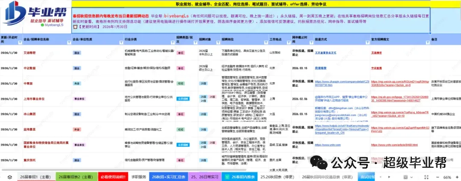Open the 26春招内推表 sheet tab
Viewport: 461px width, 181px height.
click(x=240, y=177)
